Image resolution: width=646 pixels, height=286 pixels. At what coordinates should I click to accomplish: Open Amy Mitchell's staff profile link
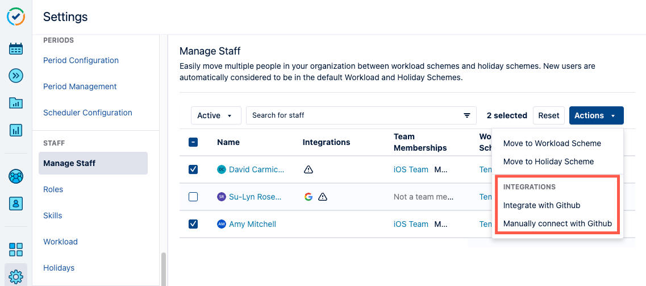[x=252, y=224]
